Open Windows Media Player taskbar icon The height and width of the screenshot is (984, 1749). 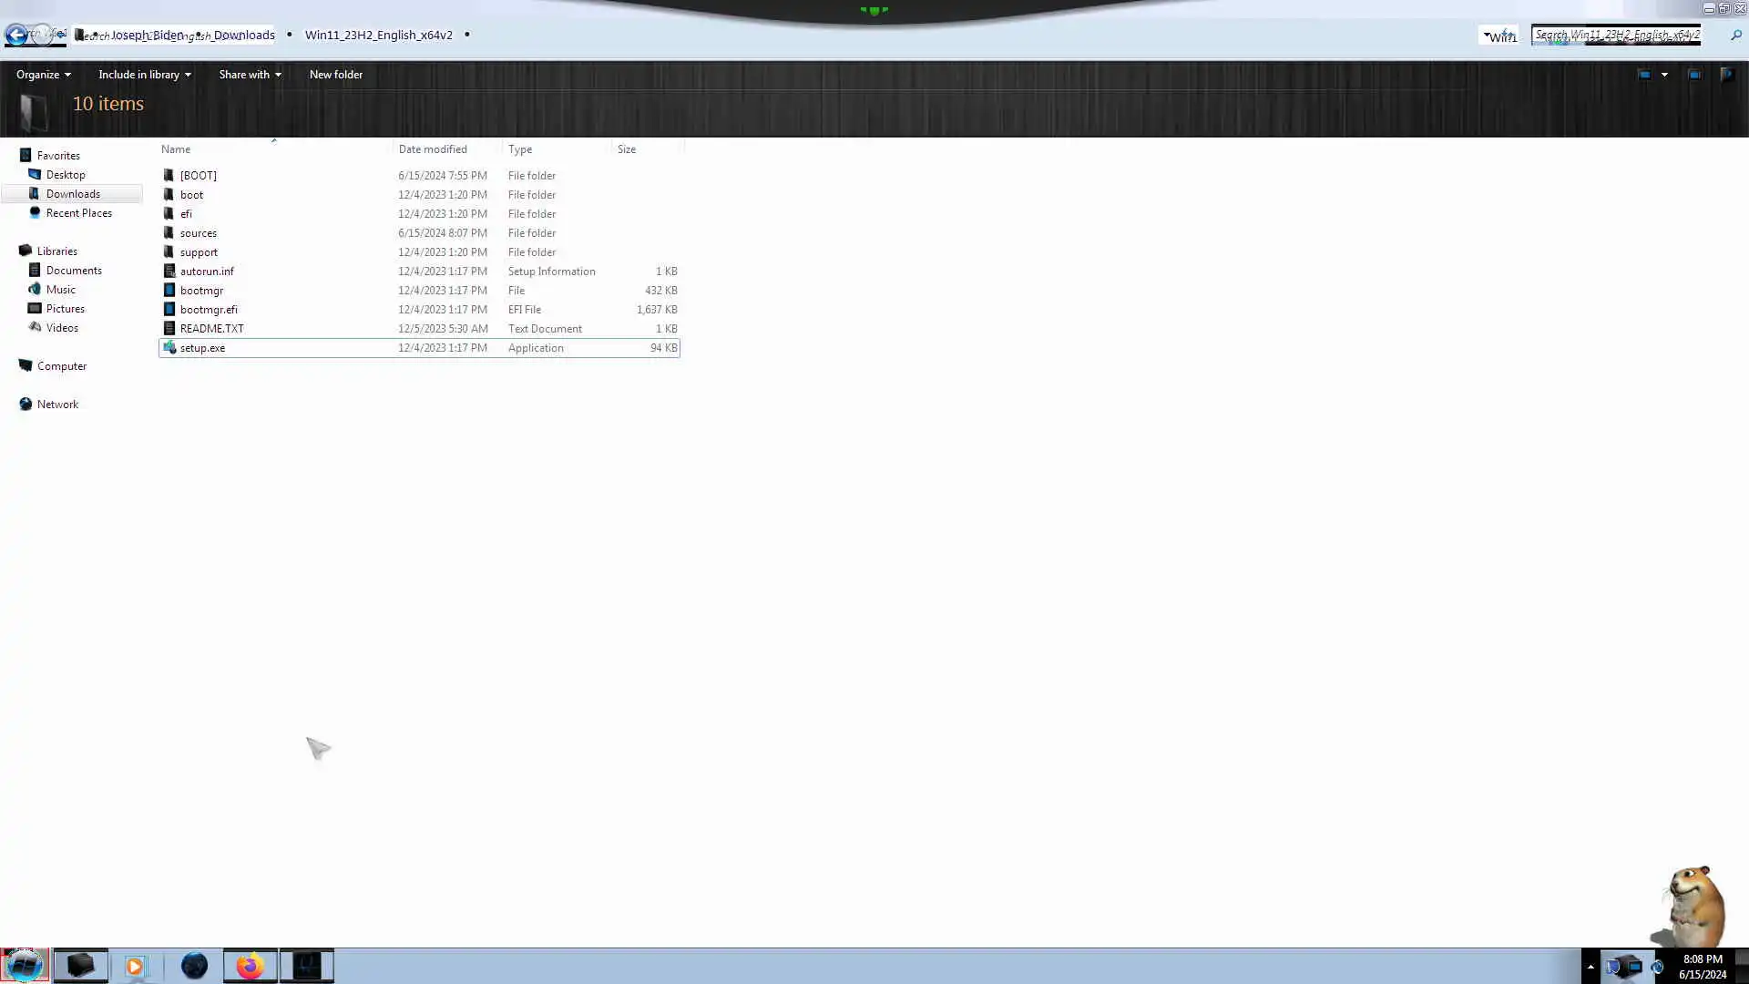135,966
